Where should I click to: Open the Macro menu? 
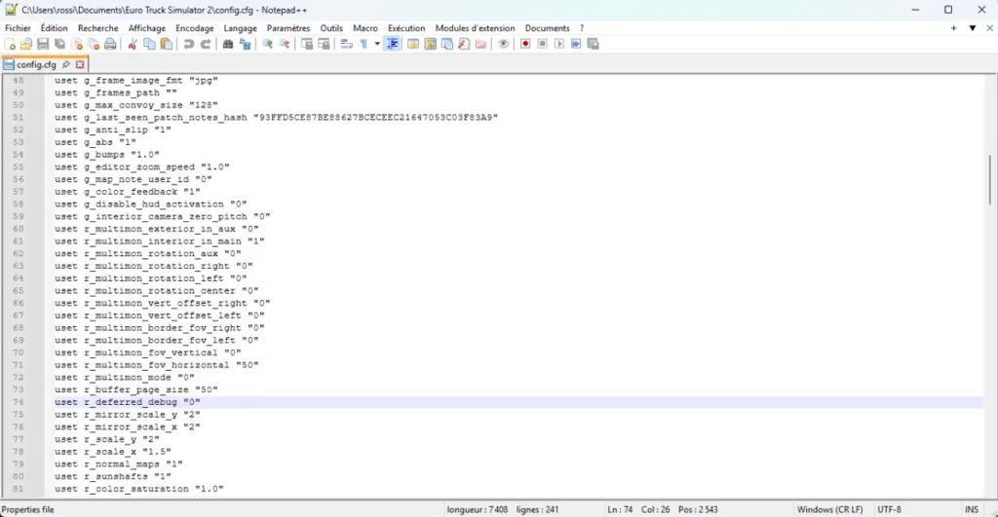(x=365, y=28)
